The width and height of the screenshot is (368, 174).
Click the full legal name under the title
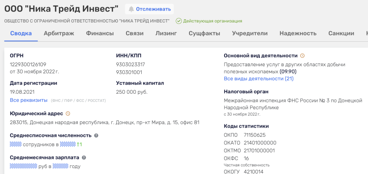tap(87, 21)
